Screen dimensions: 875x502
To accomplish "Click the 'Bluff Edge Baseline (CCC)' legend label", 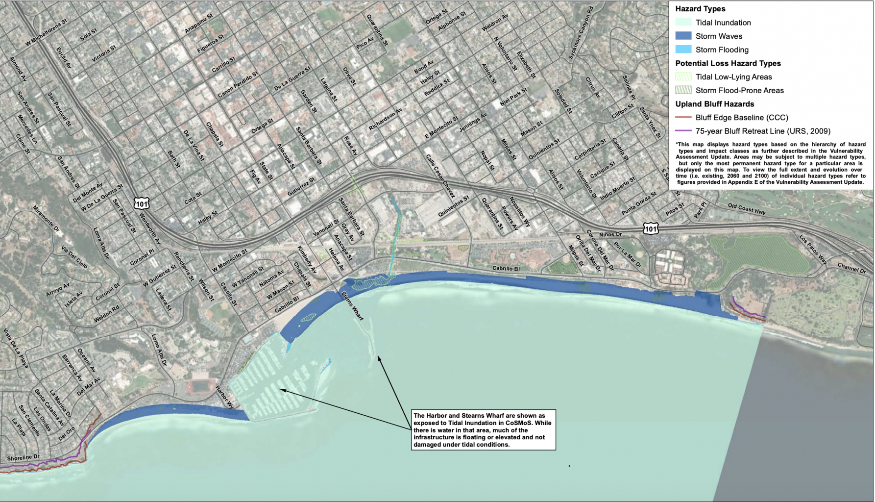I will tap(742, 118).
